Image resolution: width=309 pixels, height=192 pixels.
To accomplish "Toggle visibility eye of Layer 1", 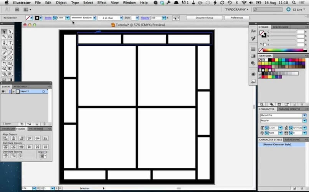I will pos(3,91).
